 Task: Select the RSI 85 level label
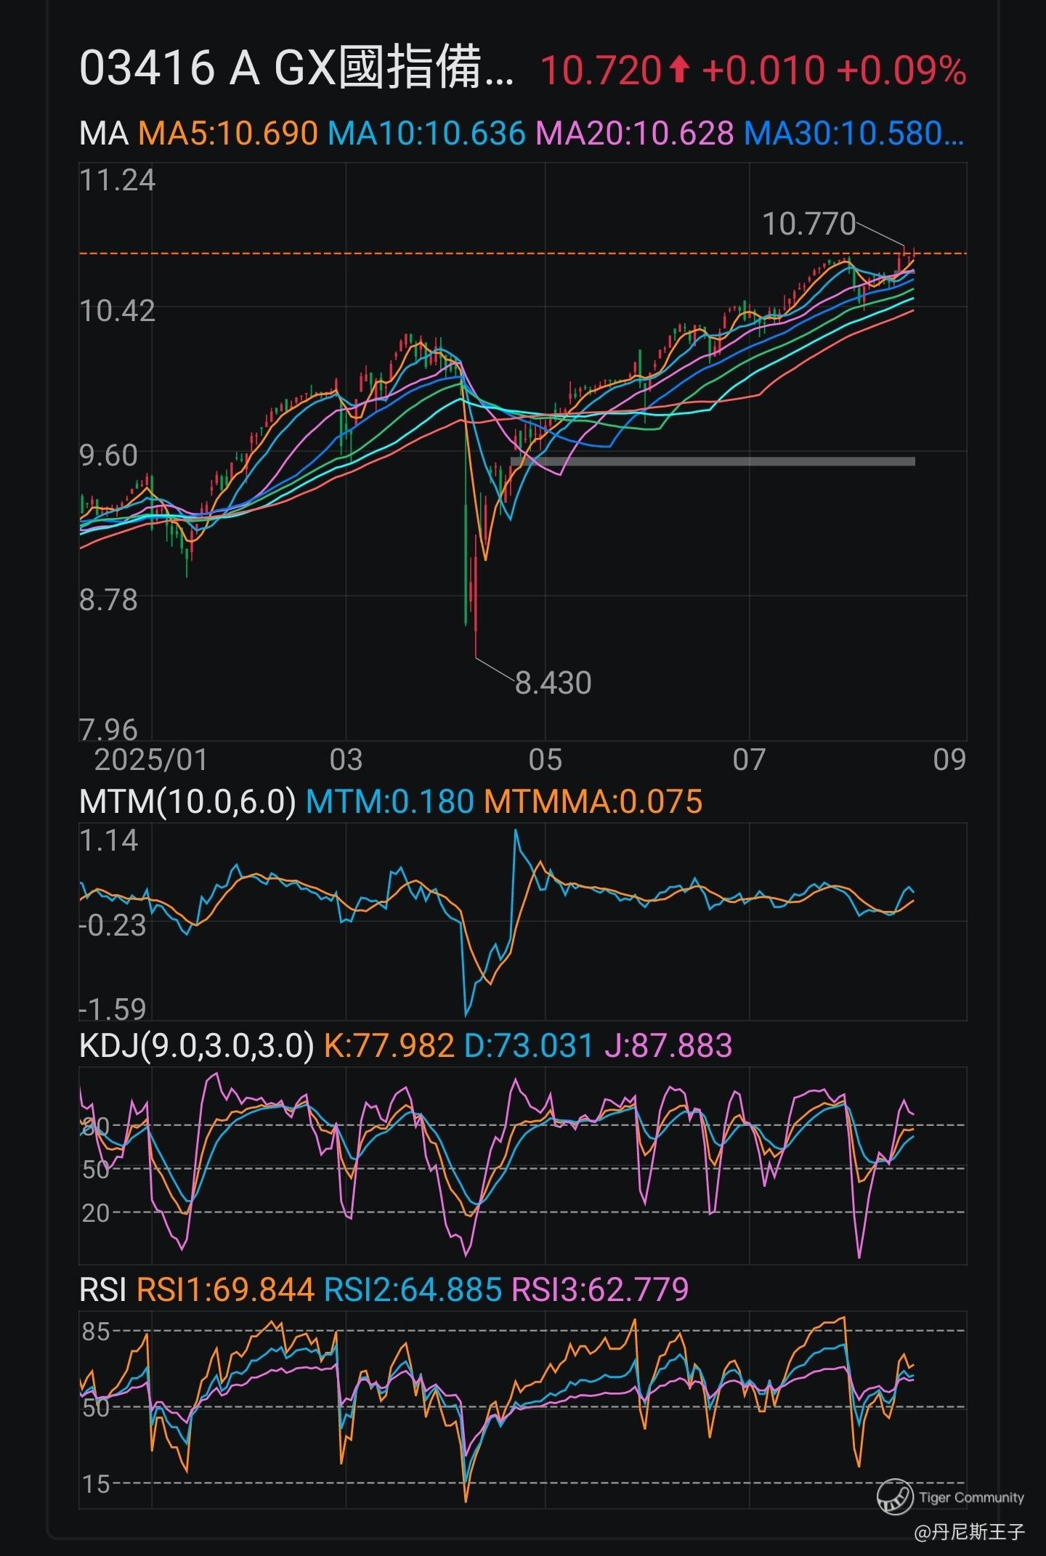[x=95, y=1332]
